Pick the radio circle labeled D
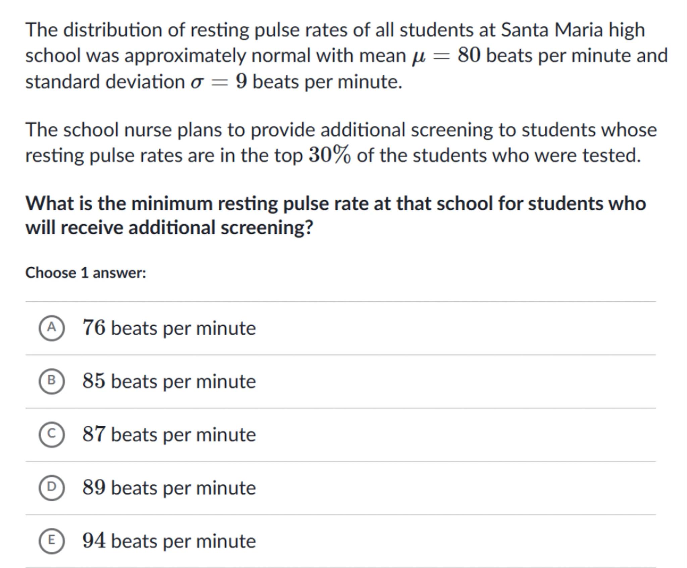687x568 pixels. tap(51, 488)
